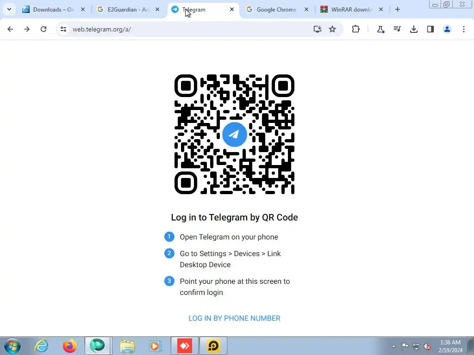Click LOG IN BY PHONE NUMBER link
This screenshot has height=355, width=474.
click(x=235, y=318)
